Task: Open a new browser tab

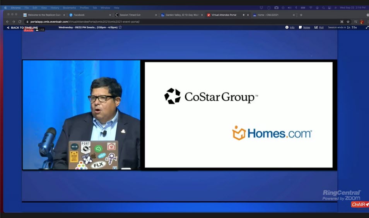Action: click(x=301, y=15)
